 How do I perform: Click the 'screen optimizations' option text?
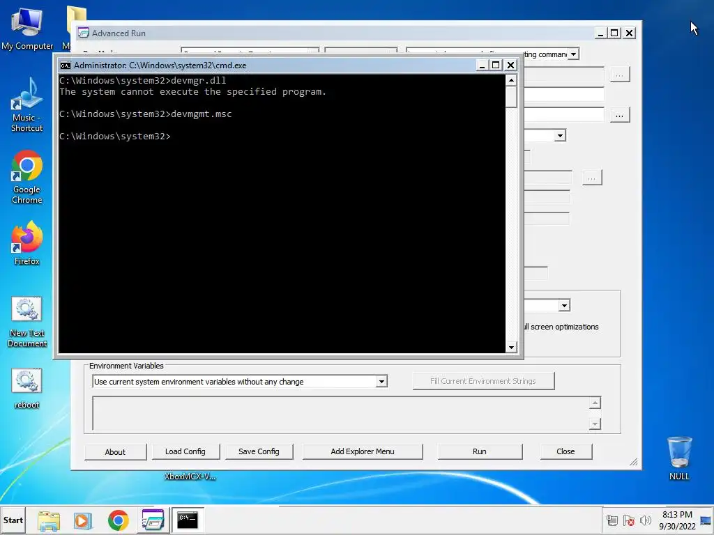click(564, 327)
